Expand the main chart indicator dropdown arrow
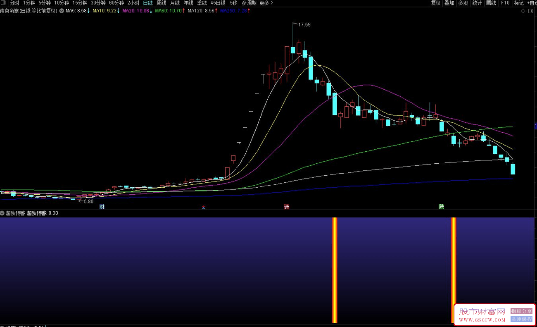 (x=62, y=11)
